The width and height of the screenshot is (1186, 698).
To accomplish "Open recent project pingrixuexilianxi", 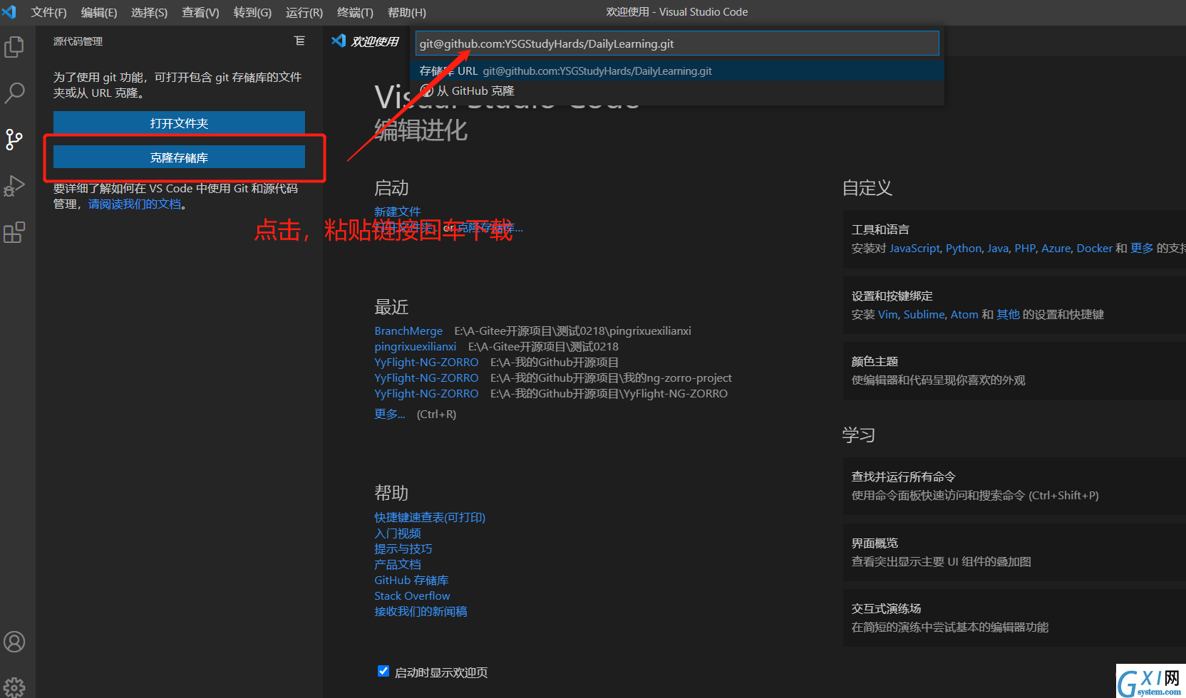I will 416,347.
